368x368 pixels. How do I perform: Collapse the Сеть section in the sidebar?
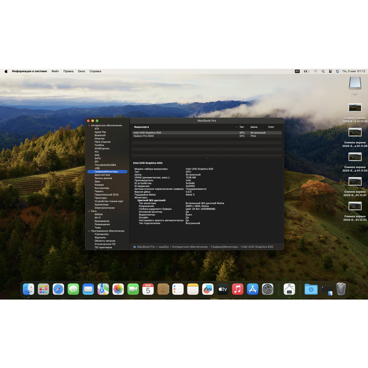[89, 211]
